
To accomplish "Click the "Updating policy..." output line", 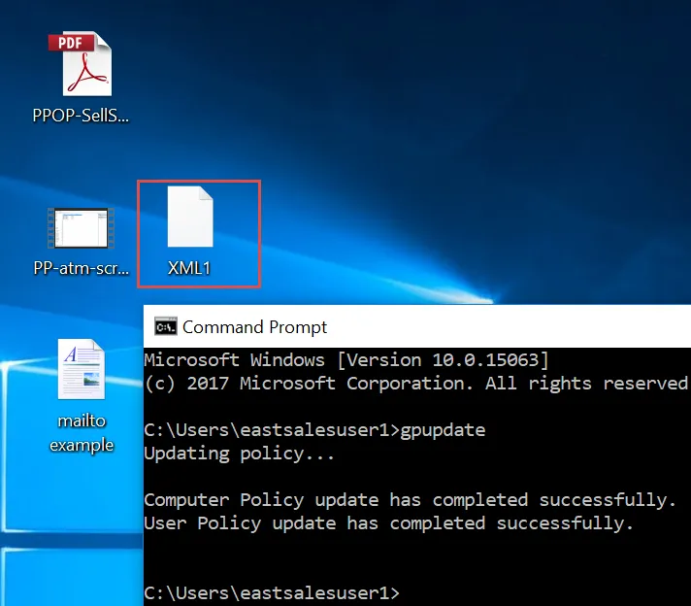I will tap(238, 453).
